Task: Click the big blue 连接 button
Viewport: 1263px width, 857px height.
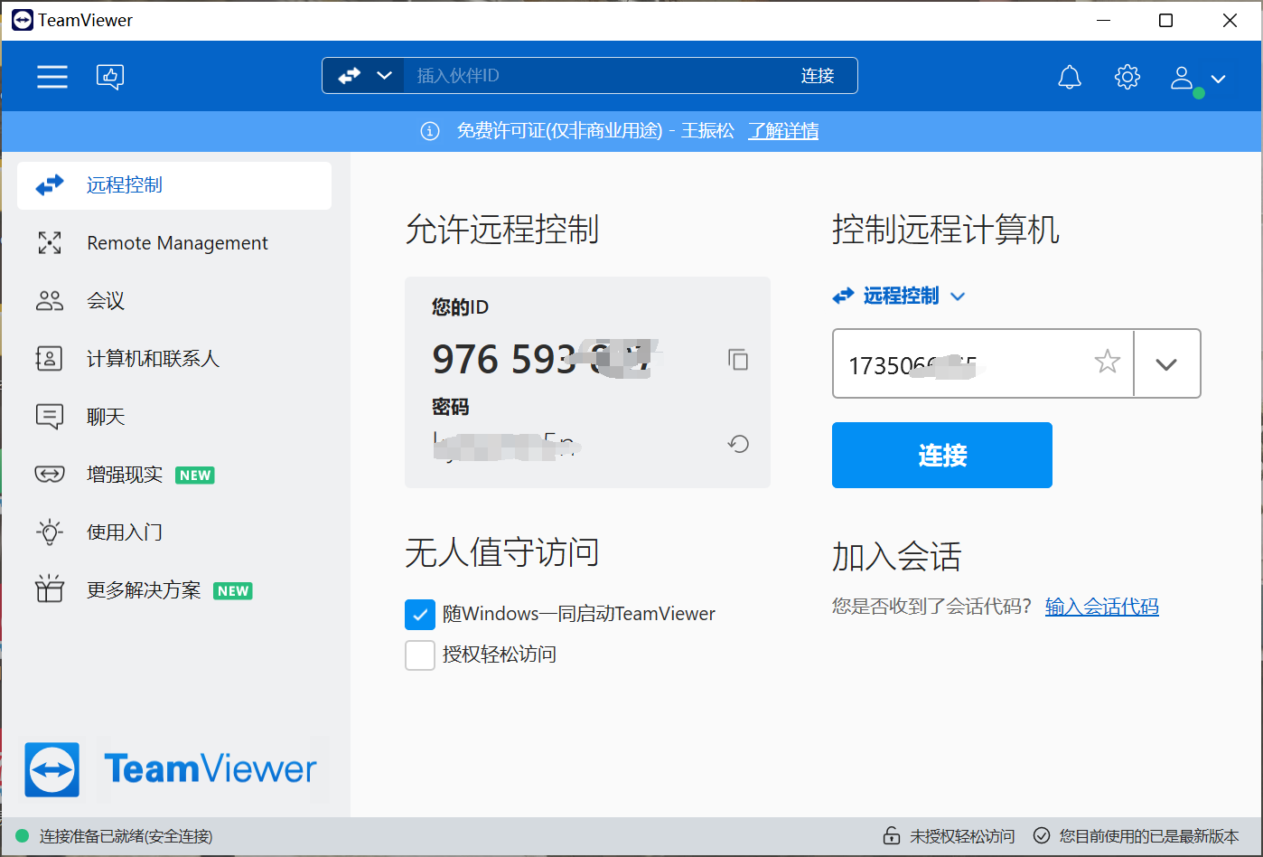Action: [942, 455]
